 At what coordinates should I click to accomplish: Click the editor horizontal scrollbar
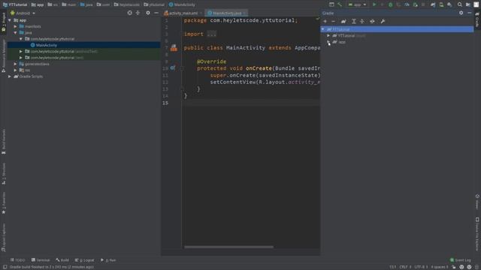tap(228, 247)
